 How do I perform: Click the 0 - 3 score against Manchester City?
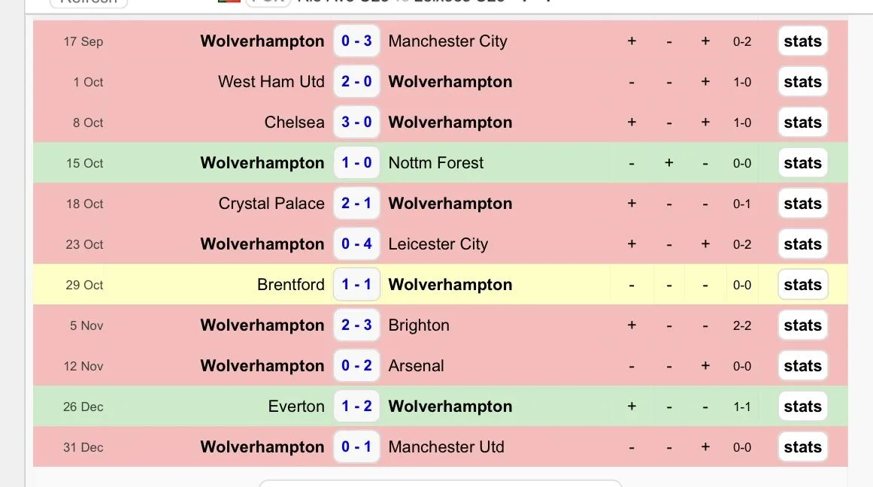(356, 41)
